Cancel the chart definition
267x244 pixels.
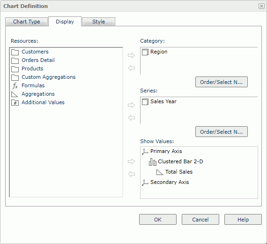click(x=200, y=220)
